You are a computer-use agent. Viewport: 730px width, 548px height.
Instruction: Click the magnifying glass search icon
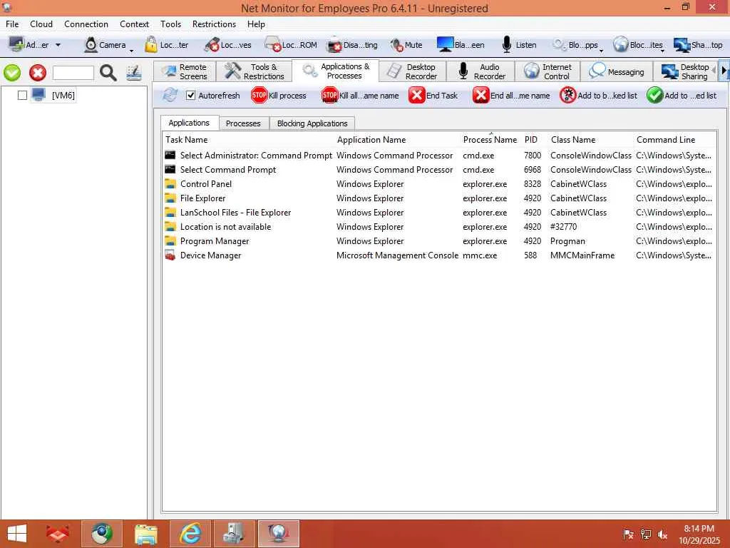pyautogui.click(x=108, y=73)
